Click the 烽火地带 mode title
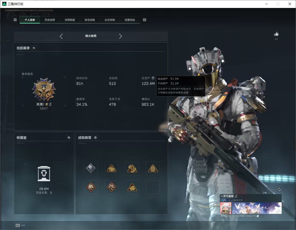Screen dimensions: 296x230 (91, 36)
